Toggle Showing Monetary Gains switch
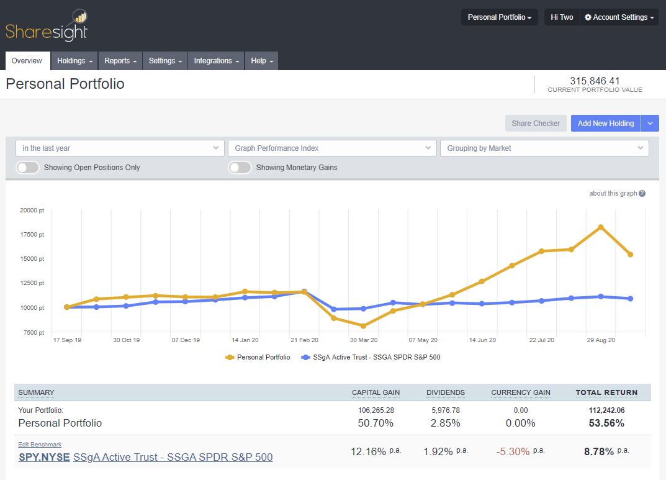This screenshot has width=666, height=480. click(240, 168)
